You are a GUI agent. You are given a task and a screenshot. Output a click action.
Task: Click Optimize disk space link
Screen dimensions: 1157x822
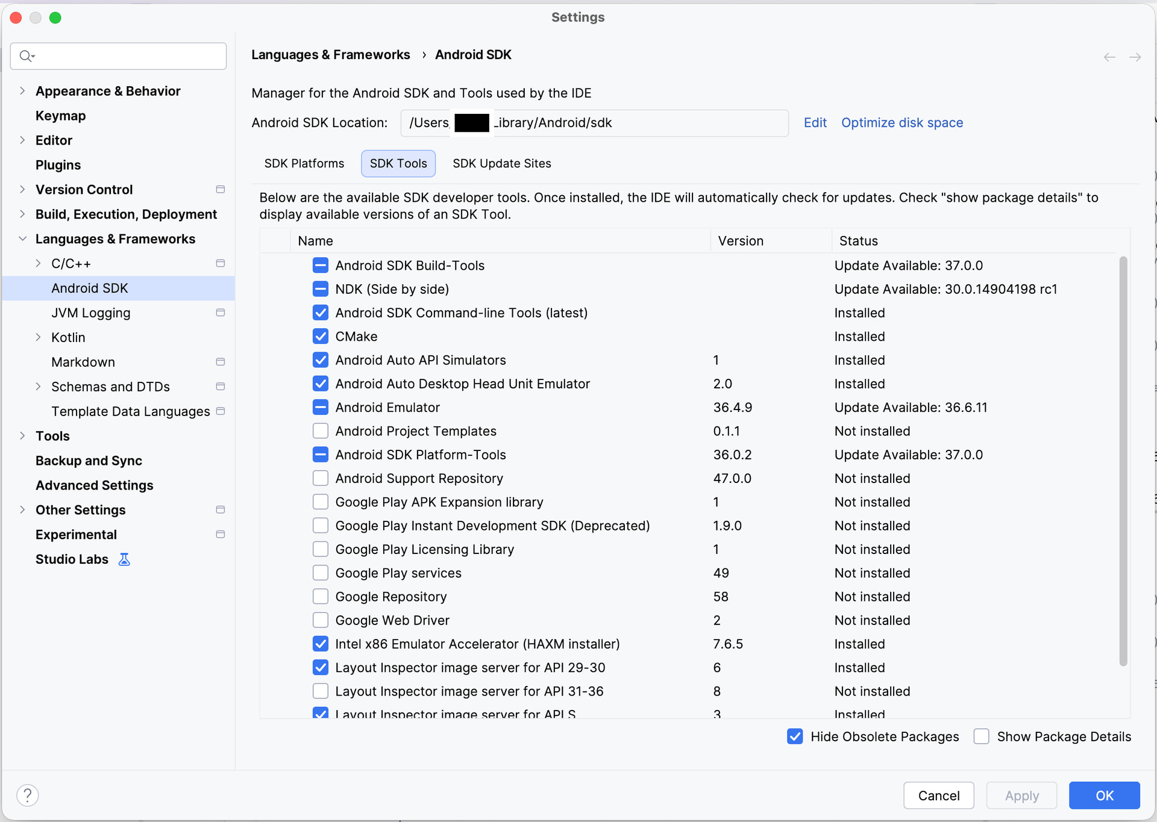coord(902,123)
